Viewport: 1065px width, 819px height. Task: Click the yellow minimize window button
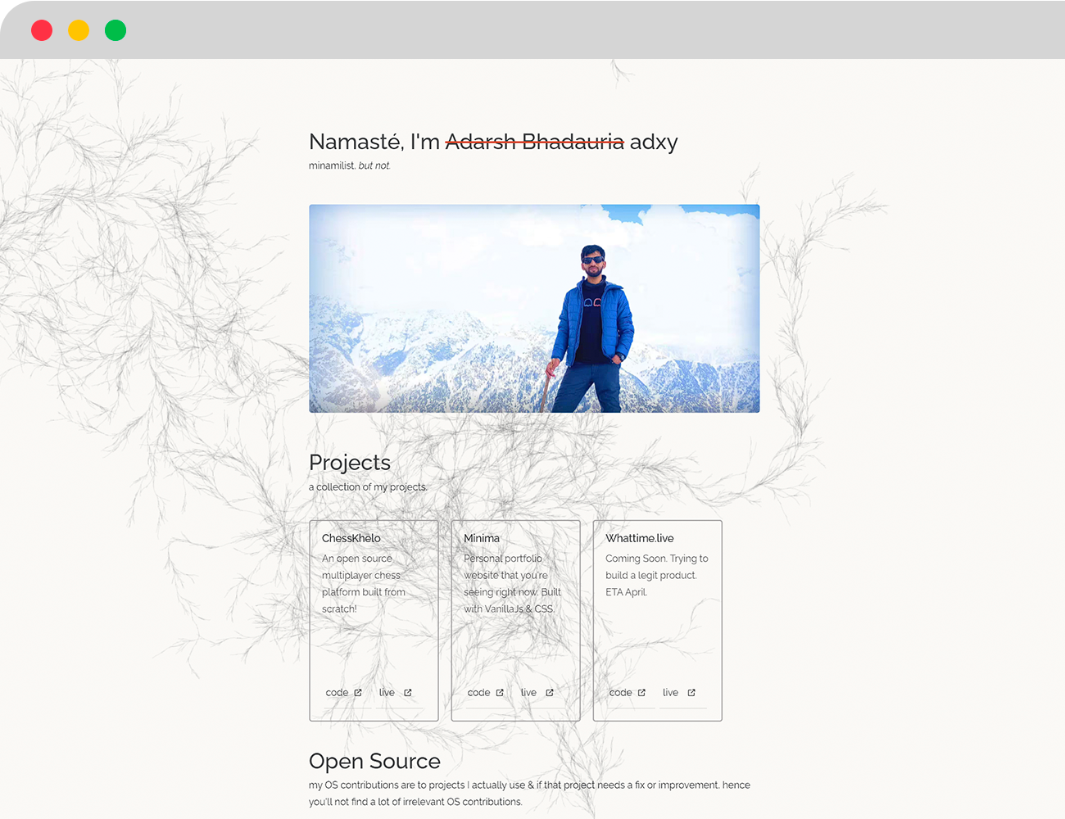[x=79, y=30]
